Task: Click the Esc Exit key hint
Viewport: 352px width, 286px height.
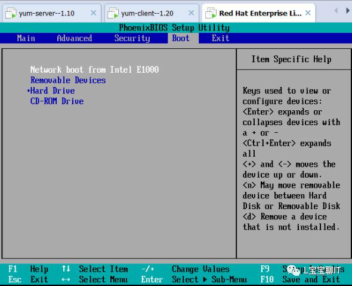Action: coord(28,279)
